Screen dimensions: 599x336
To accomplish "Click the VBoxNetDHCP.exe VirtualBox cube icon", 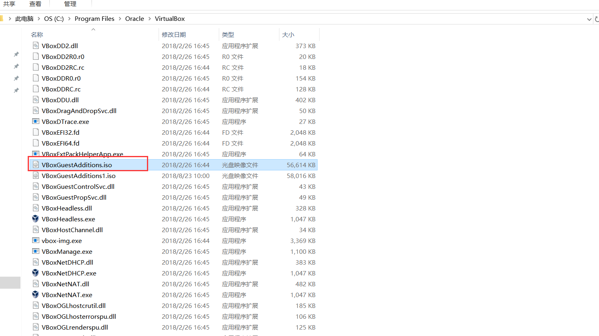I will pyautogui.click(x=36, y=273).
